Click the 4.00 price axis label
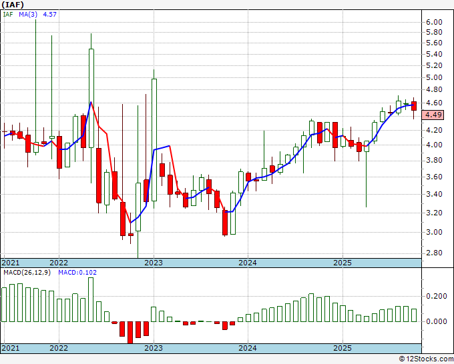This screenshot has width=454, height=364. 434,145
